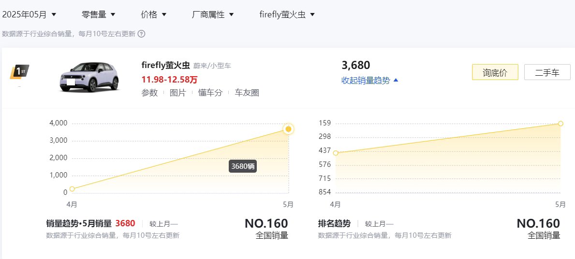This screenshot has width=575, height=259.
Task: Click the question mark help icon
Action: [142, 34]
